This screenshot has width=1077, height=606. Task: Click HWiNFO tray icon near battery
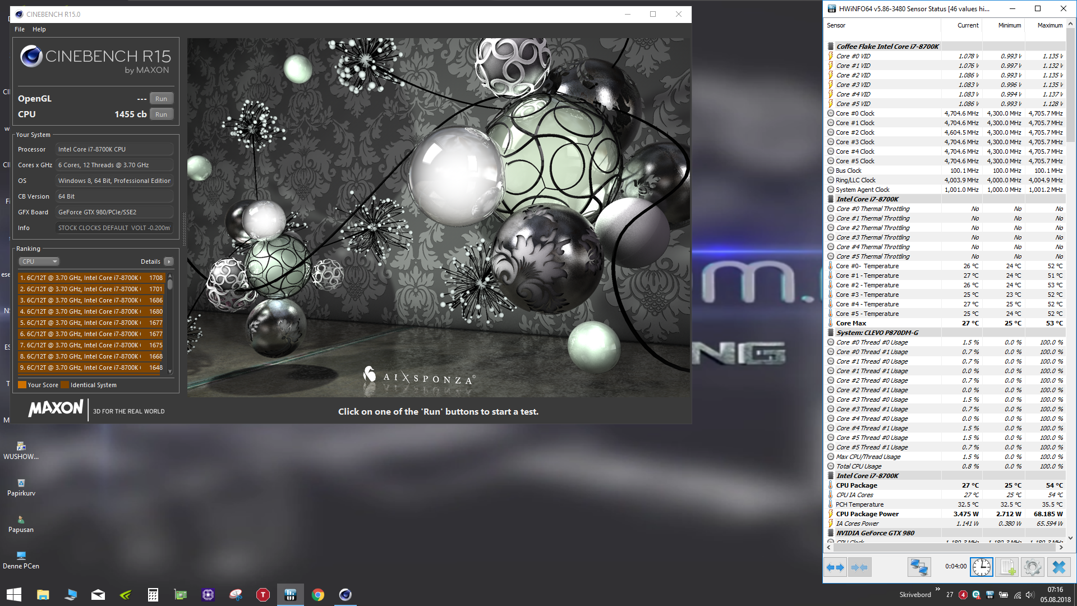(x=990, y=595)
